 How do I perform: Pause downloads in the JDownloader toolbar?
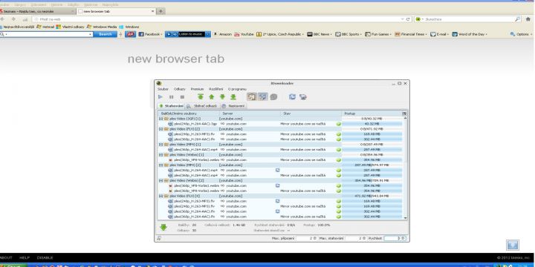point(172,97)
